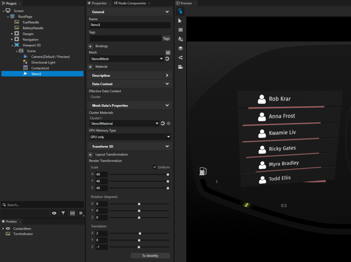Click the camera tool icon in Preview
351x262 pixels.
tap(180, 67)
